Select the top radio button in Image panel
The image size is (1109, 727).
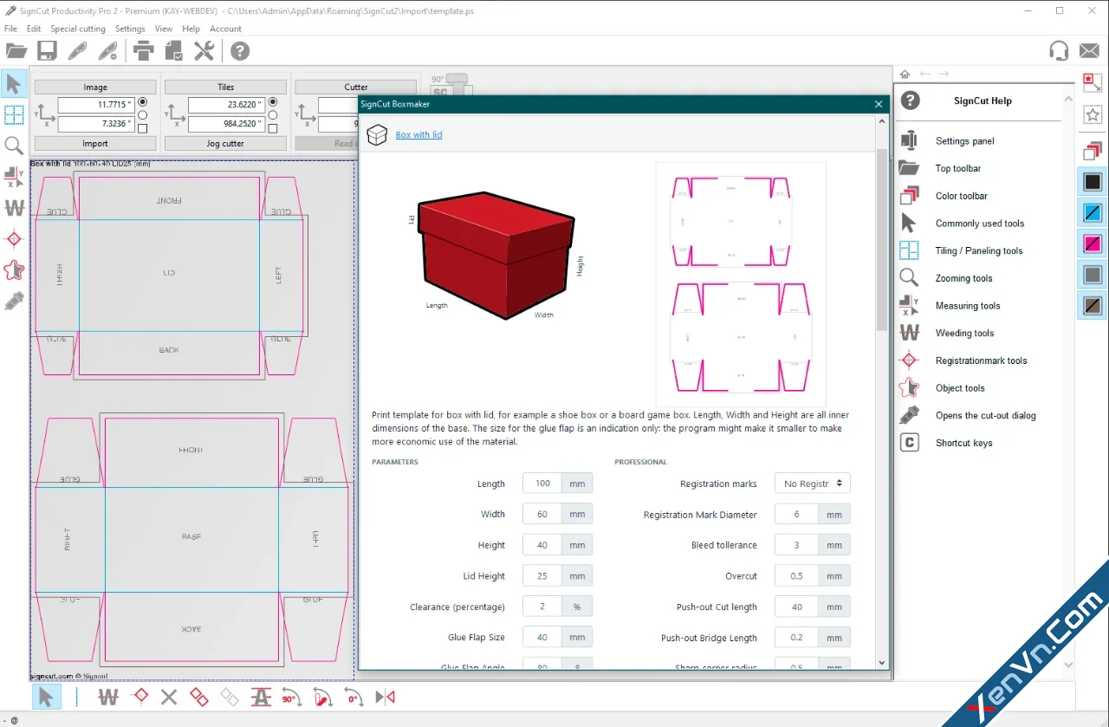pos(143,102)
